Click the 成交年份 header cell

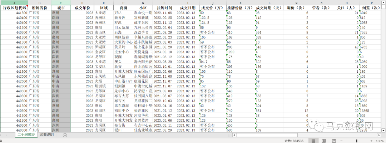coord(83,7)
